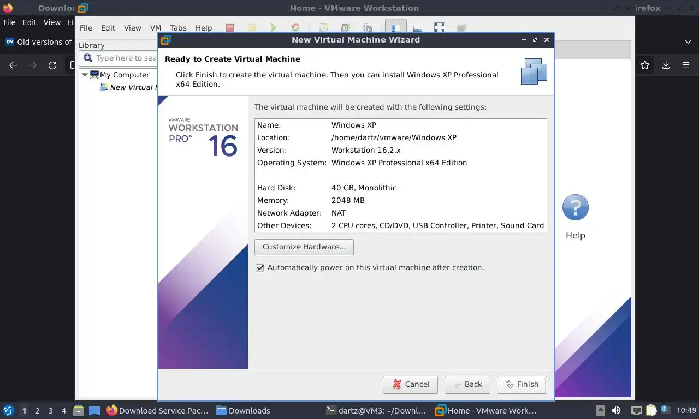Click the network tray icon

pos(636,410)
